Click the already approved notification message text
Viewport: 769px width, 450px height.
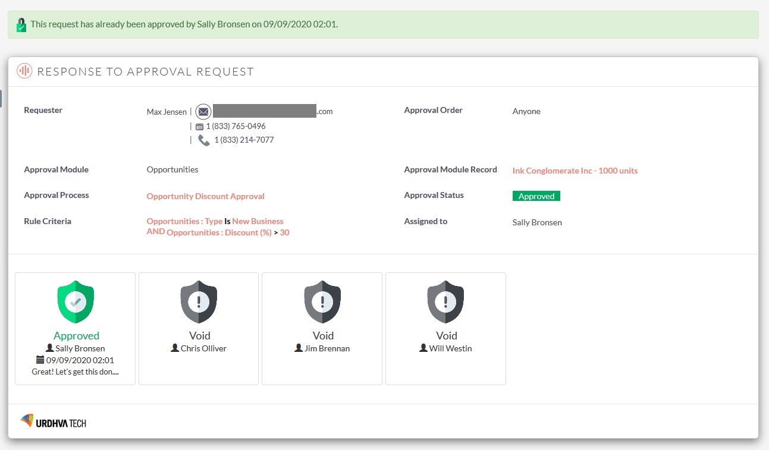[x=184, y=24]
